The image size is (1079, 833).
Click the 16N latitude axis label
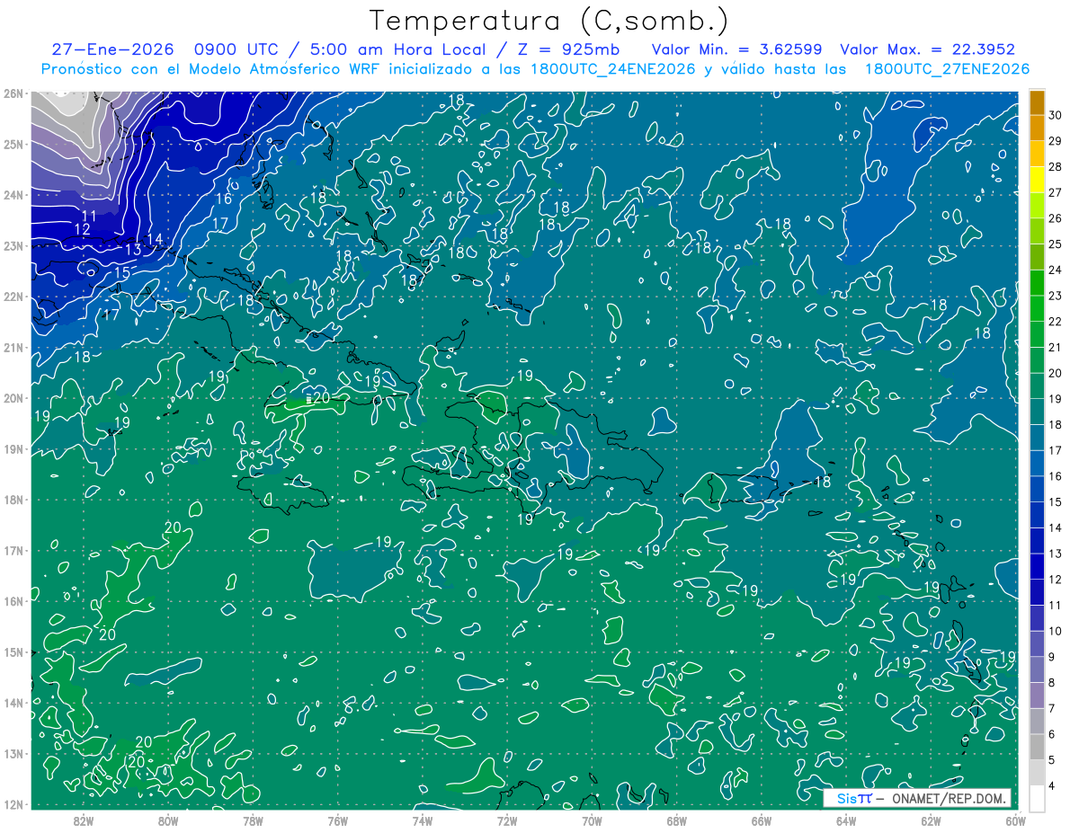pyautogui.click(x=13, y=601)
